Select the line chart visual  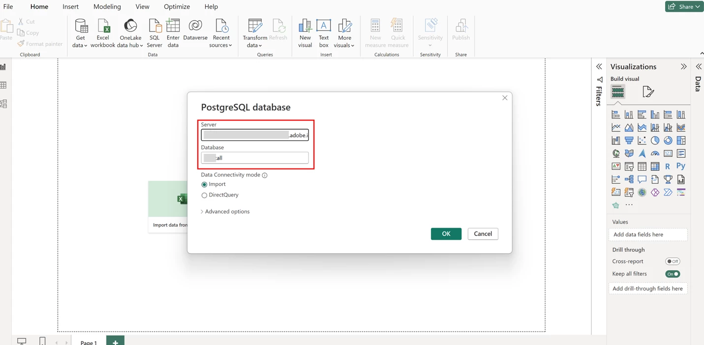click(616, 127)
